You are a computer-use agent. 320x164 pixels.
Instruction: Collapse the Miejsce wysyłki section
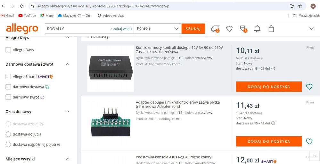click(x=68, y=159)
